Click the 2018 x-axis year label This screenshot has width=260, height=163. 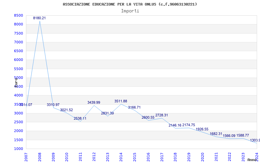pos(175,157)
